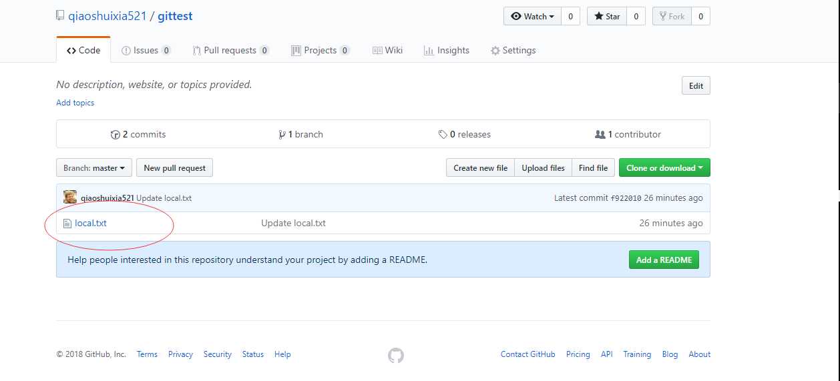Click the local.txt file icon
This screenshot has width=840, height=381.
[67, 224]
